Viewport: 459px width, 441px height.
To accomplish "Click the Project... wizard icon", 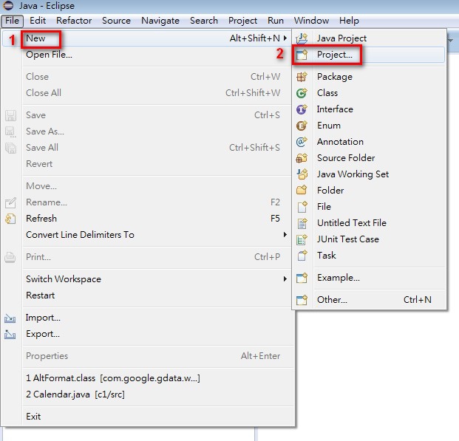I will (x=302, y=55).
